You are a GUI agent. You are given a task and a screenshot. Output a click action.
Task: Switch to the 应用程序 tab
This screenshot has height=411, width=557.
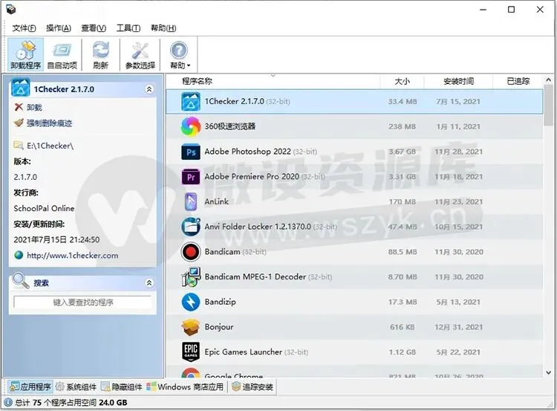tap(30, 386)
